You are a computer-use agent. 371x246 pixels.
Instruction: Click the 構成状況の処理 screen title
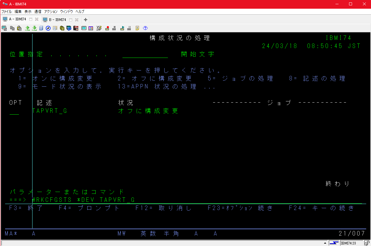(x=180, y=38)
